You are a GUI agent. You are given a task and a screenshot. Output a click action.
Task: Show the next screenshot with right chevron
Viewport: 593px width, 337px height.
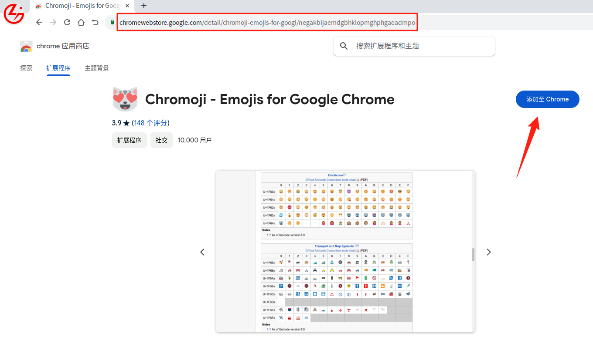[489, 252]
